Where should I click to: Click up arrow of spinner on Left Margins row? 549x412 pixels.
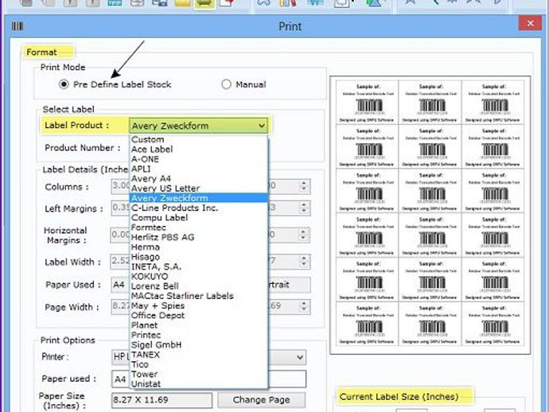click(x=304, y=205)
